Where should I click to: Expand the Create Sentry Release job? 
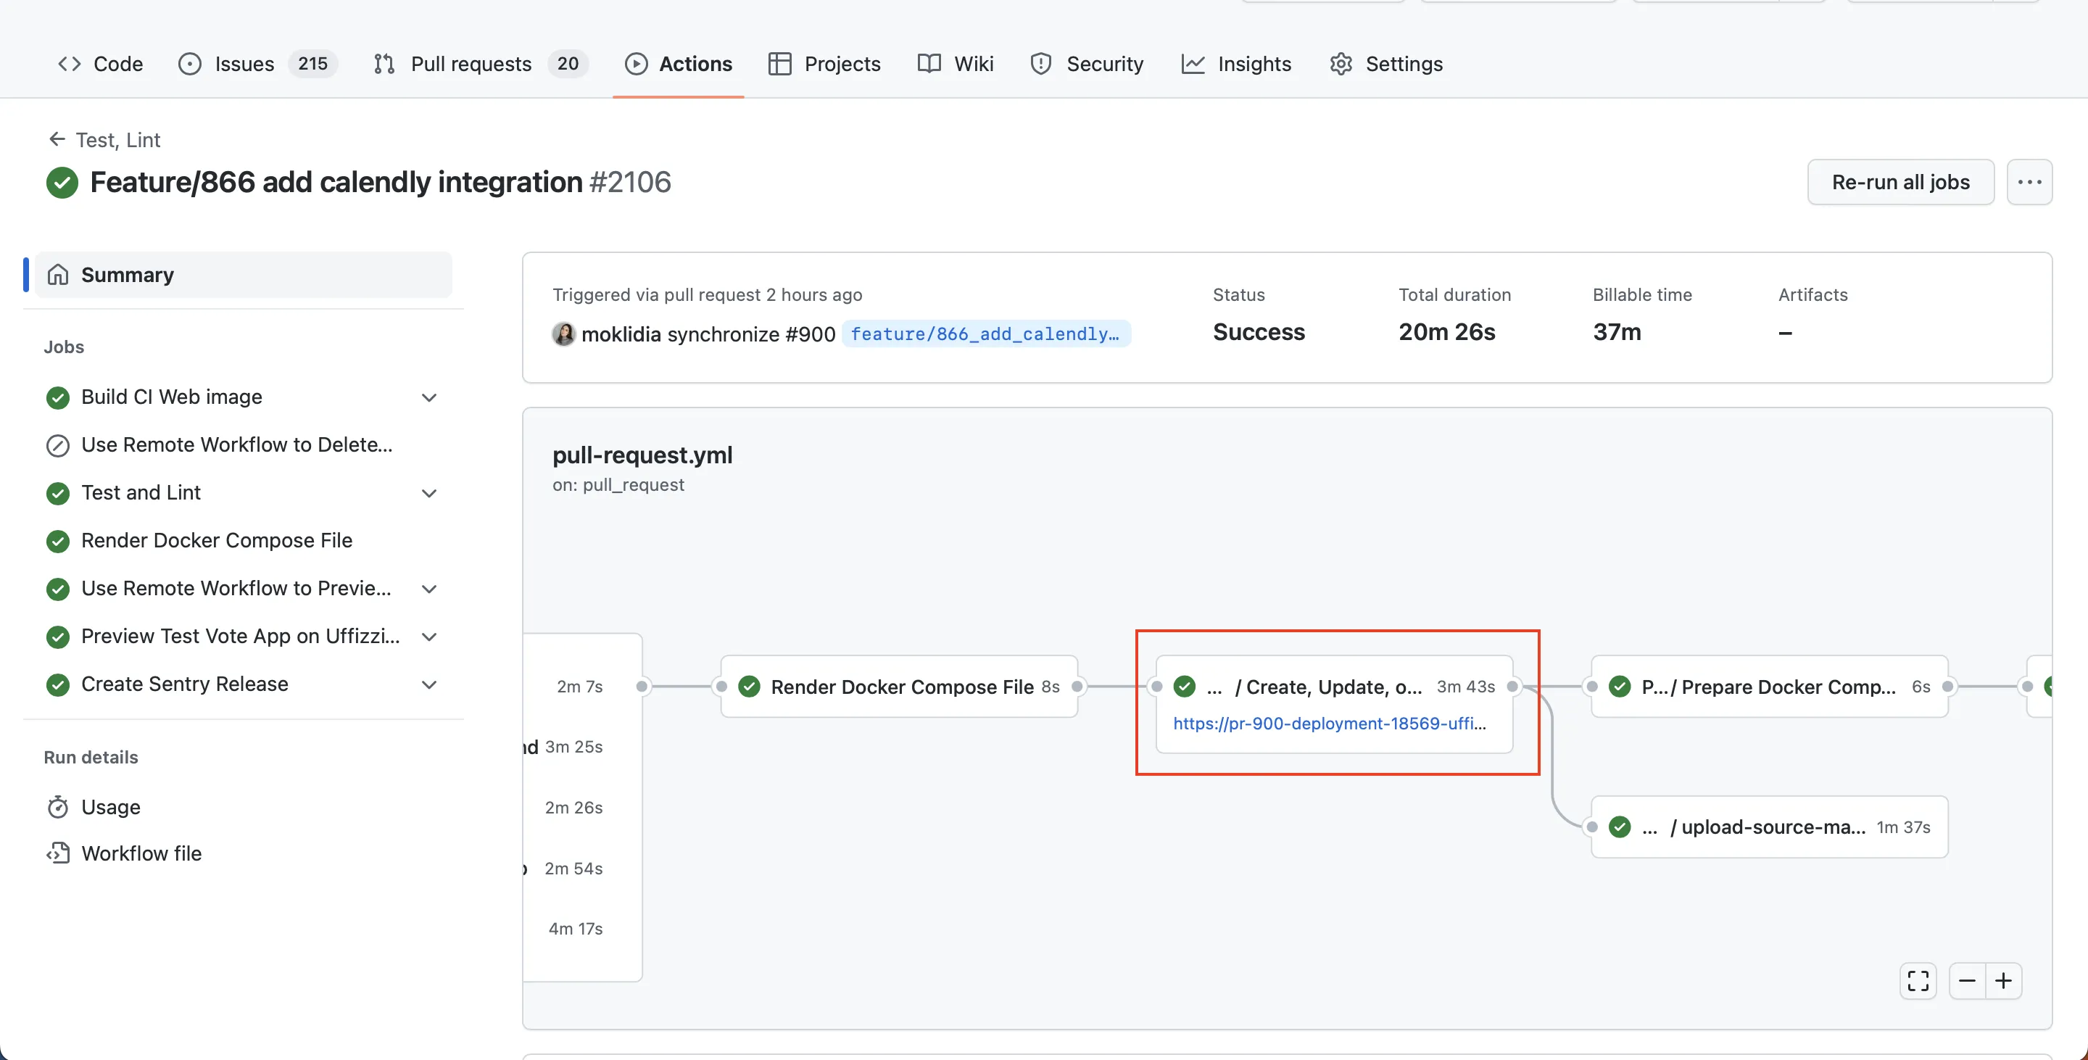(430, 684)
